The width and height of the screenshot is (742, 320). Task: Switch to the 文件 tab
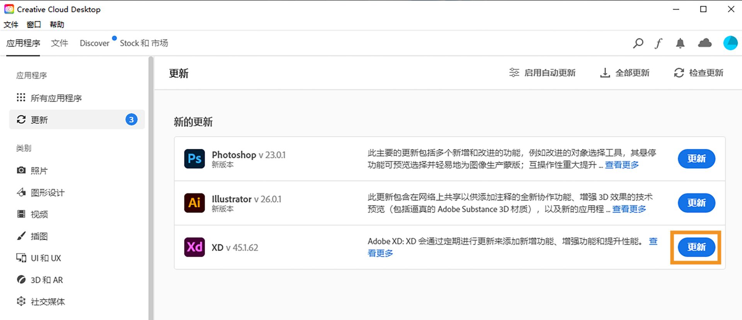60,43
